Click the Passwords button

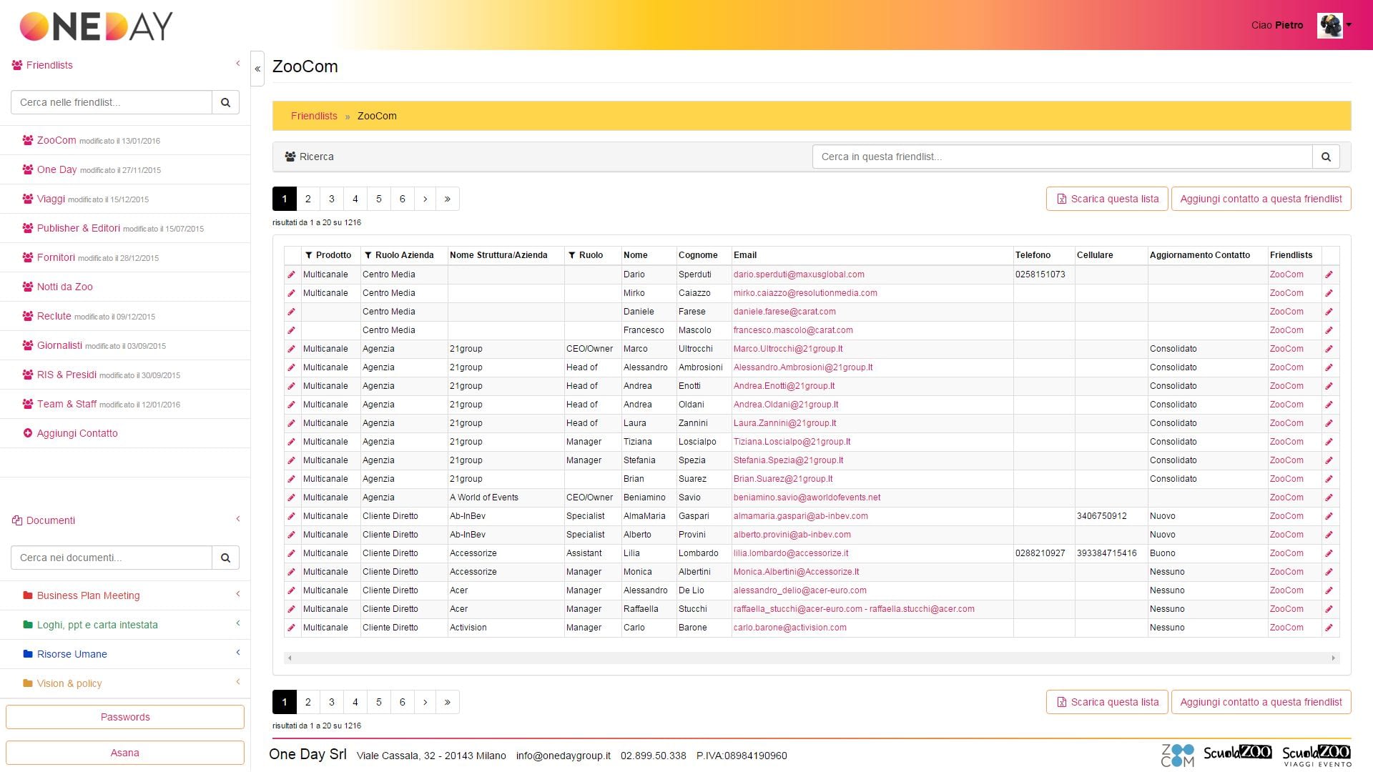tap(125, 717)
